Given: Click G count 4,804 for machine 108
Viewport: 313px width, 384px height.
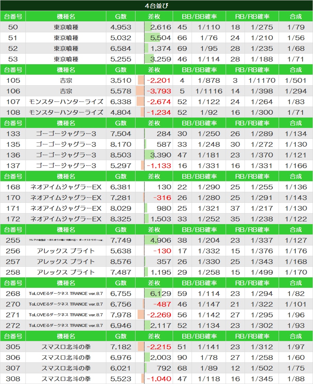Looking at the screenshot, I should coord(121,112).
